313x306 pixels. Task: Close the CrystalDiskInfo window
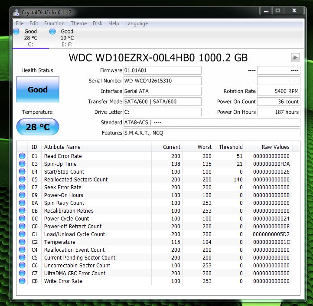coord(294,10)
